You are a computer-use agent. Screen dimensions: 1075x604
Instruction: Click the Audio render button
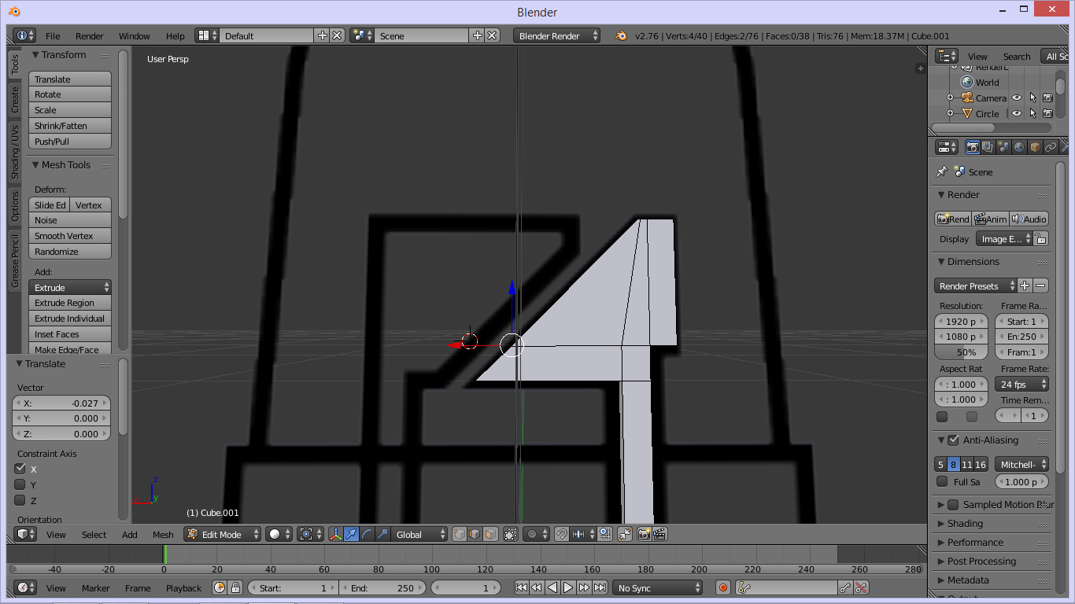click(1029, 219)
